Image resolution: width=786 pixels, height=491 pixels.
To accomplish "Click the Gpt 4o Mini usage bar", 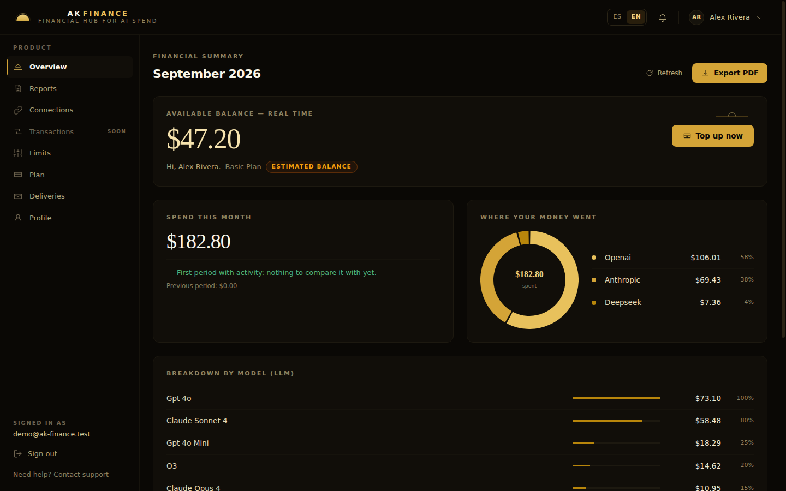I will [x=616, y=443].
